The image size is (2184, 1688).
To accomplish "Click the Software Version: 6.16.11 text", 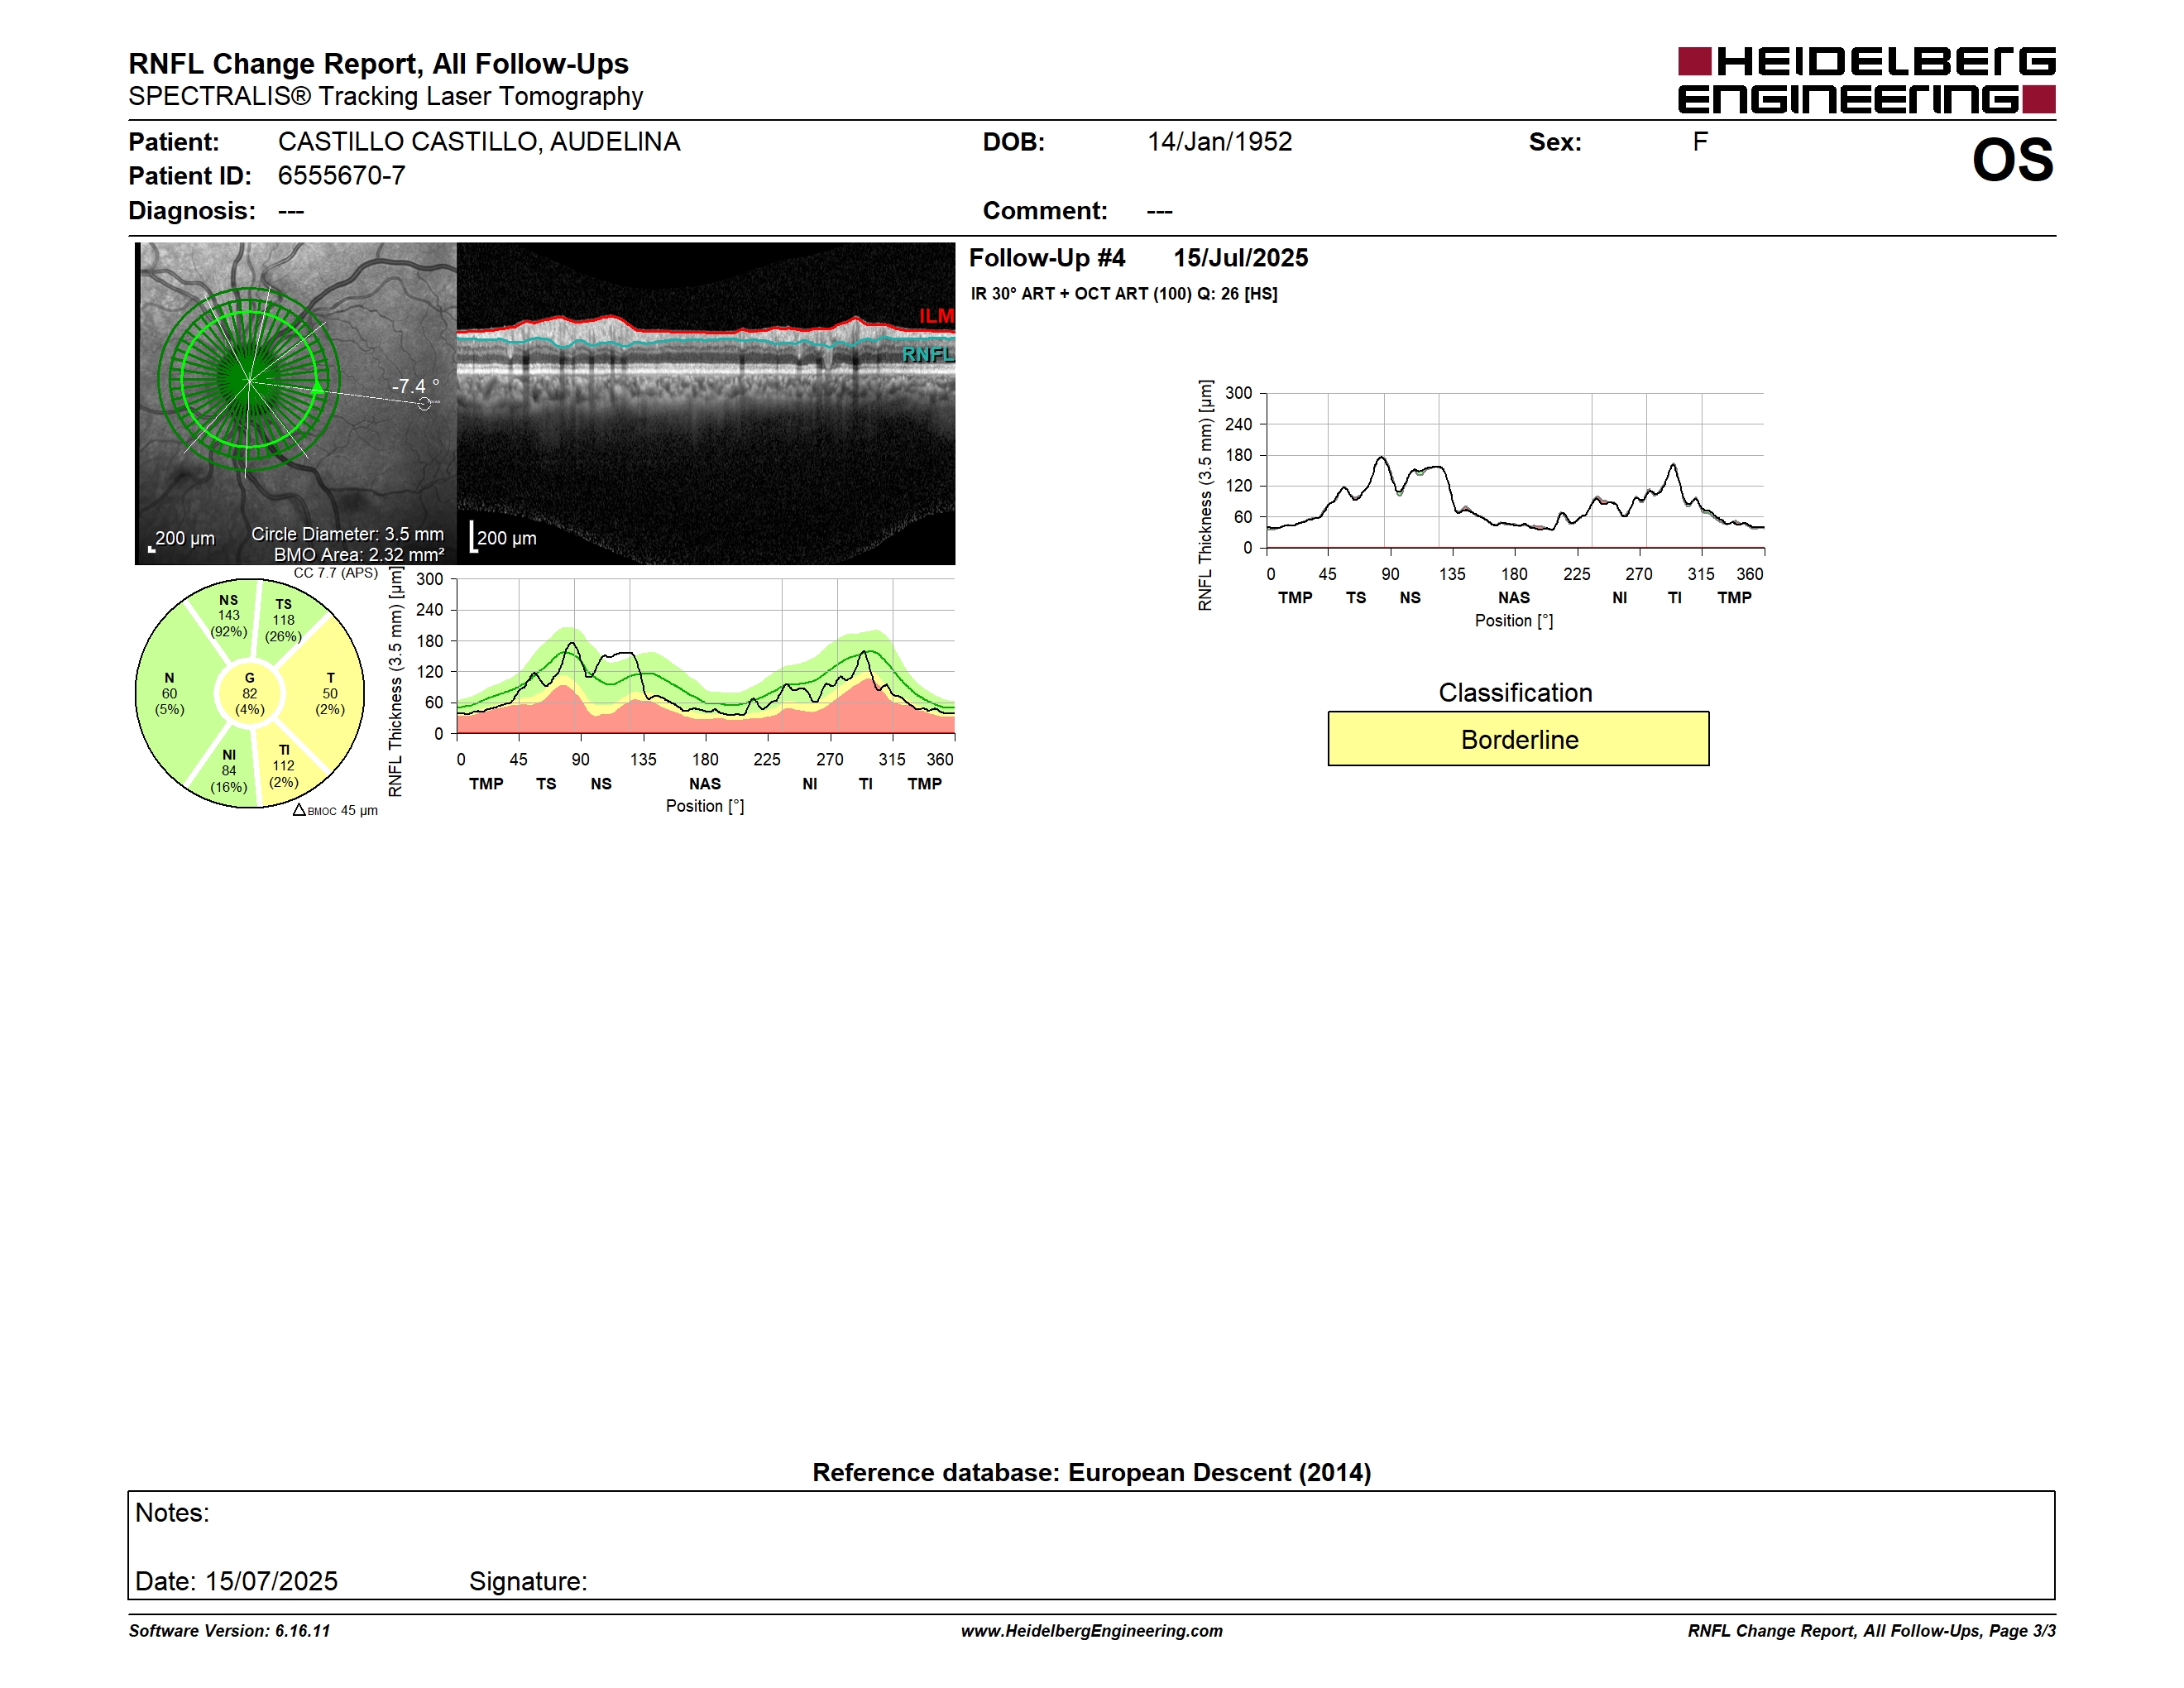I will [x=229, y=1631].
